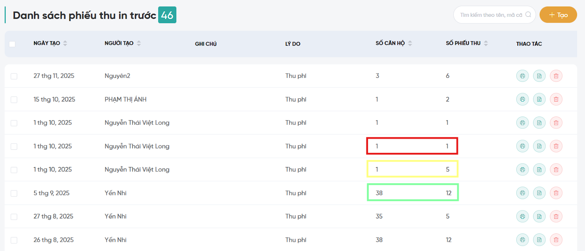This screenshot has height=251, width=585.
Task: Select the 5 thg 9, 2025 row checkbox
Action: click(x=14, y=193)
